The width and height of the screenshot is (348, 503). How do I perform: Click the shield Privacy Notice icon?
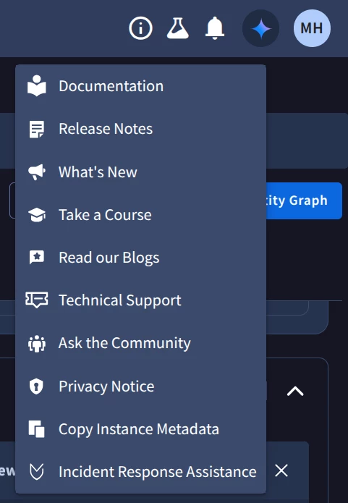click(36, 386)
